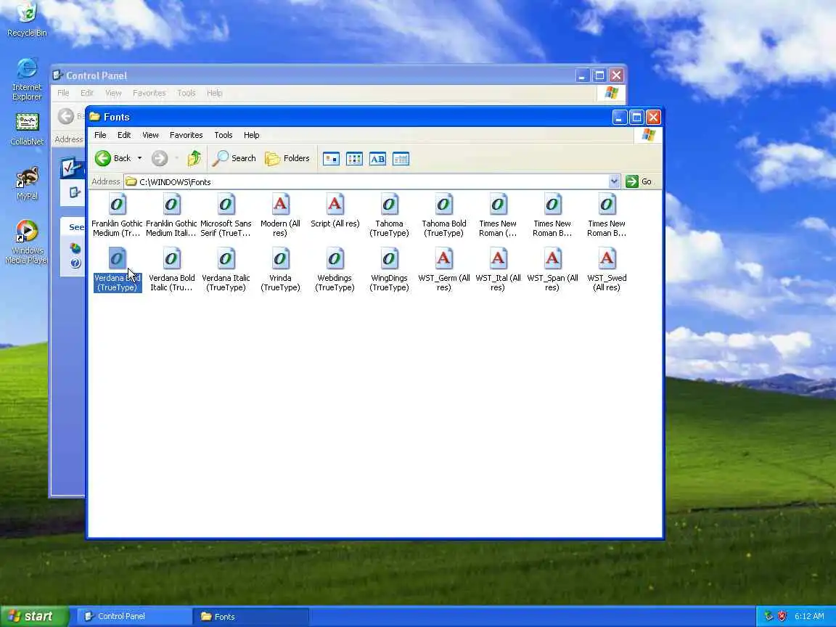Switch to Control Panel taskbar button
The image size is (836, 627).
coord(136,616)
